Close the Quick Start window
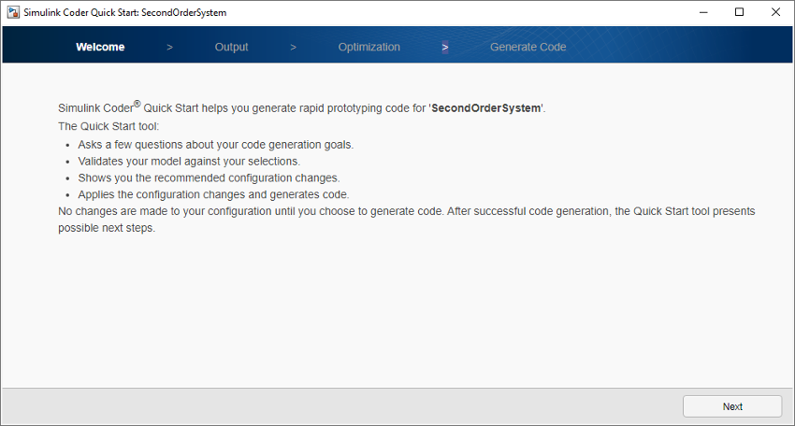The width and height of the screenshot is (795, 426). (775, 13)
